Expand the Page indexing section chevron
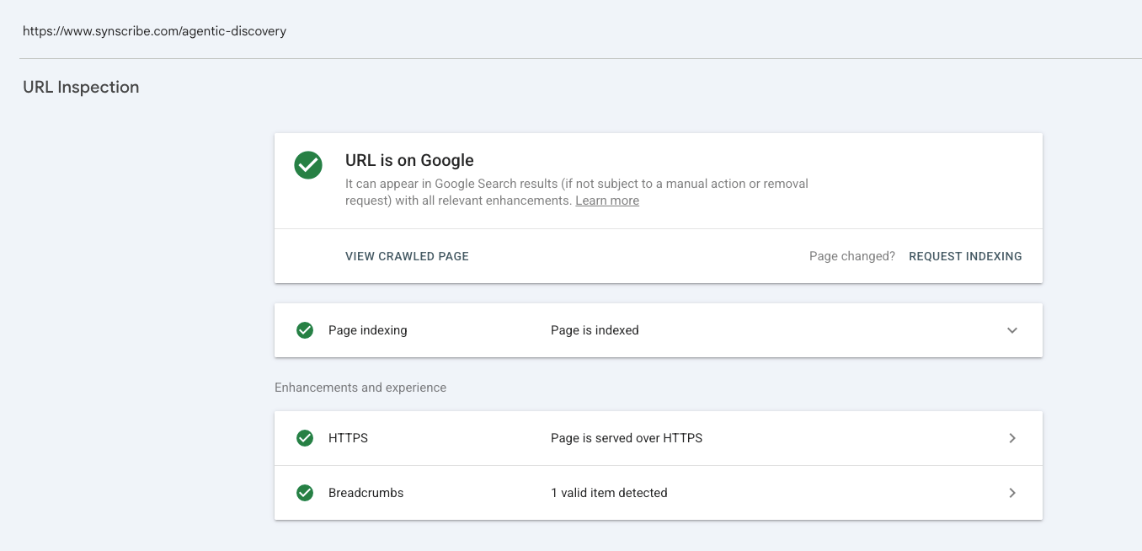1142x551 pixels. tap(1012, 330)
